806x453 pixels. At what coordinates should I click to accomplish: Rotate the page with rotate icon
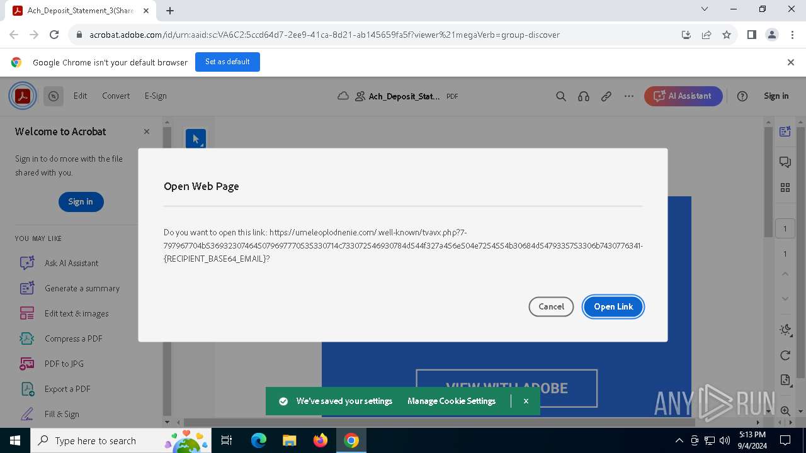coord(785,355)
